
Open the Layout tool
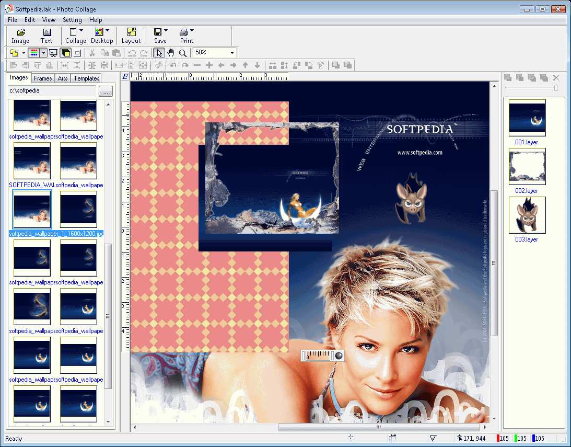coord(131,36)
